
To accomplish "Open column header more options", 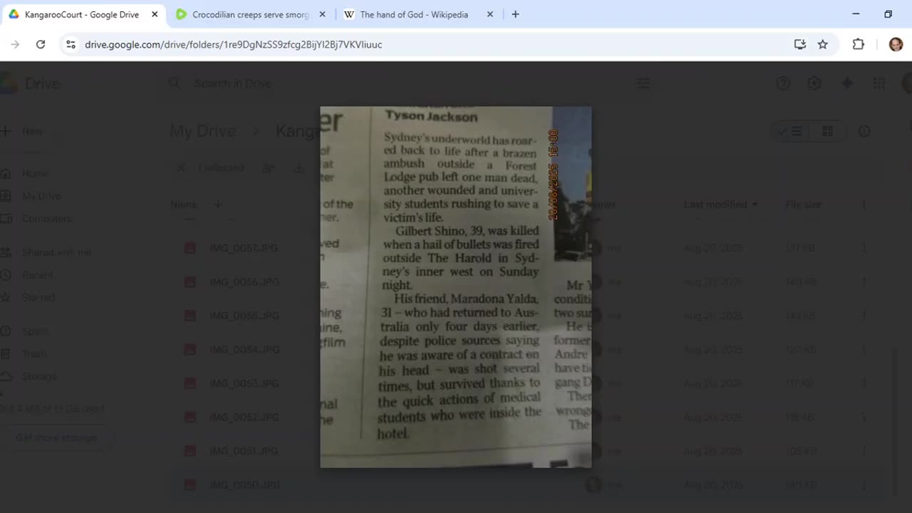I will point(864,204).
